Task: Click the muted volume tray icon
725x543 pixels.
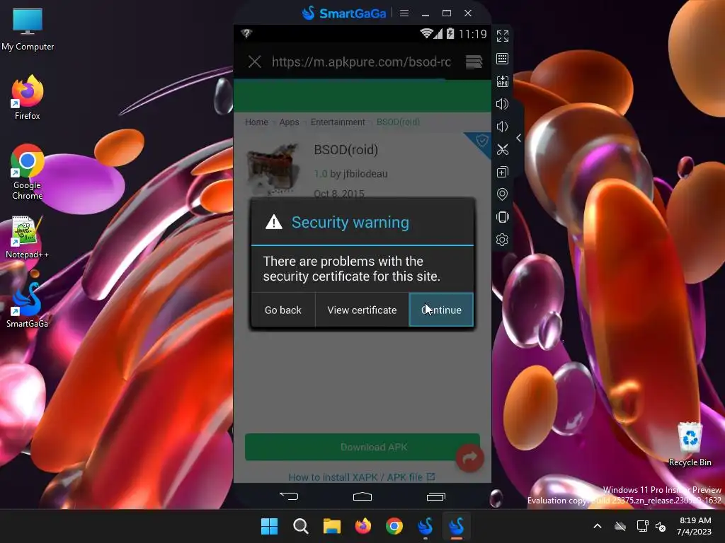Action: coord(661,526)
